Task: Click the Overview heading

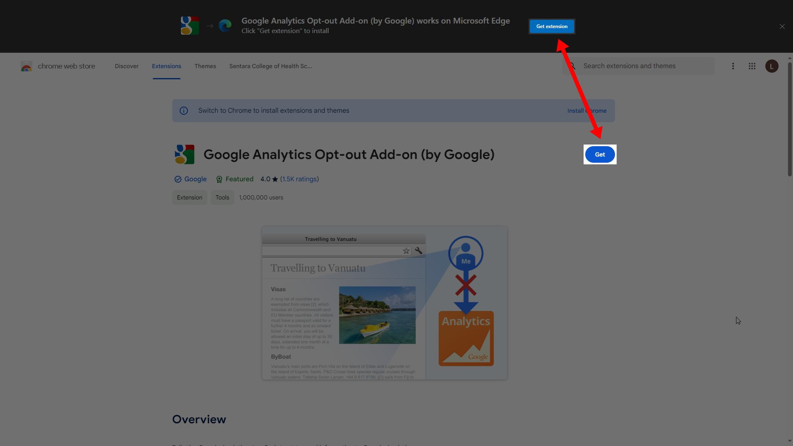Action: pyautogui.click(x=199, y=419)
